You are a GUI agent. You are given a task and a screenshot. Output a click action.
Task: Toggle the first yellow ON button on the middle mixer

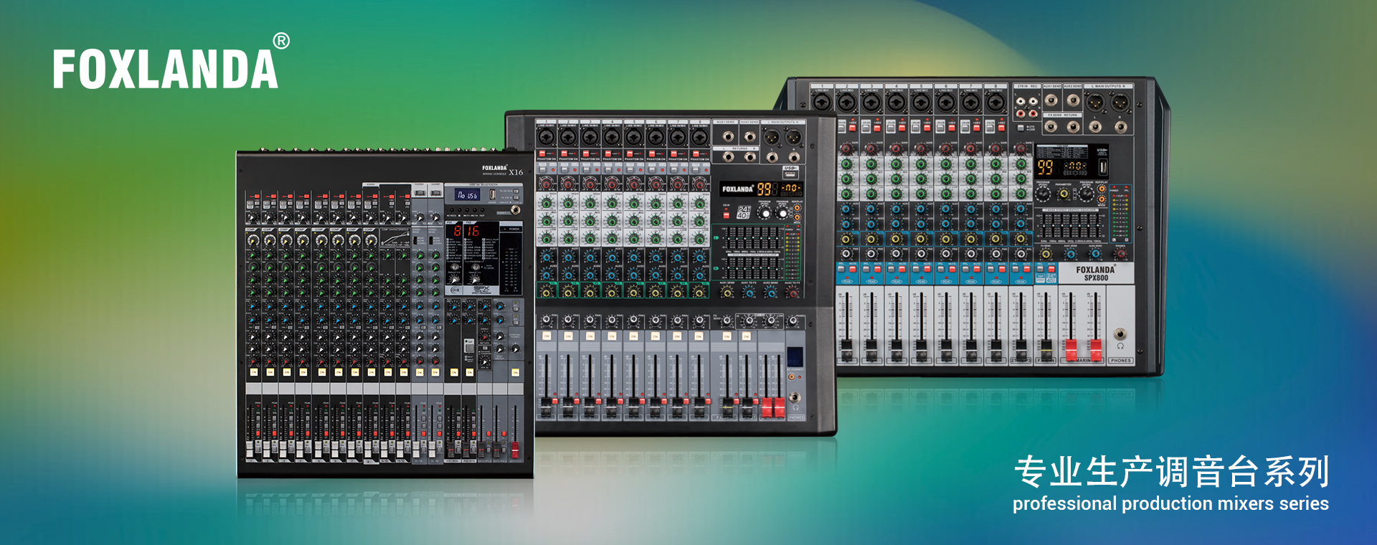[546, 336]
